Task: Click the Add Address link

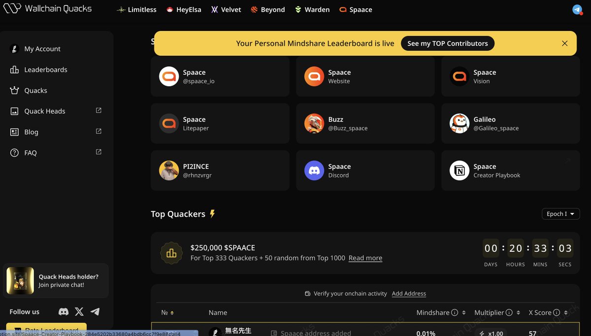Action: point(409,293)
